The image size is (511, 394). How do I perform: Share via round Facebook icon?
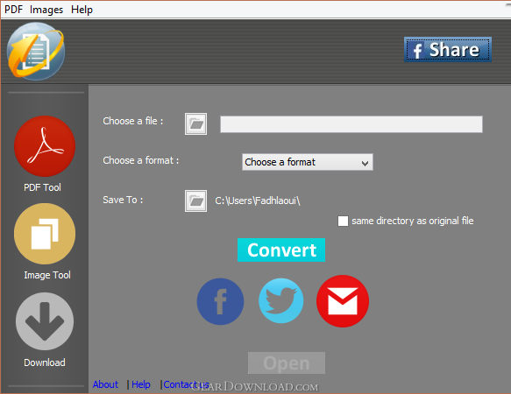pos(220,301)
